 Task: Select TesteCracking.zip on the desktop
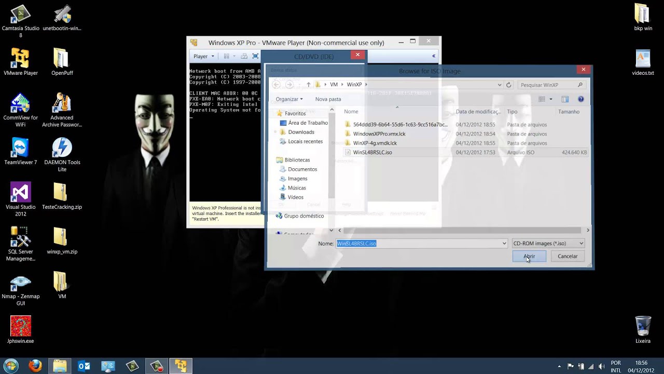coord(62,196)
